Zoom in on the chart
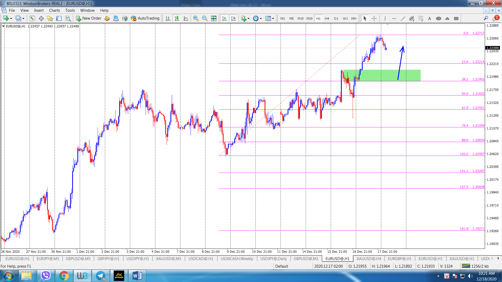Viewport: 502px width, 282px height. click(196, 18)
